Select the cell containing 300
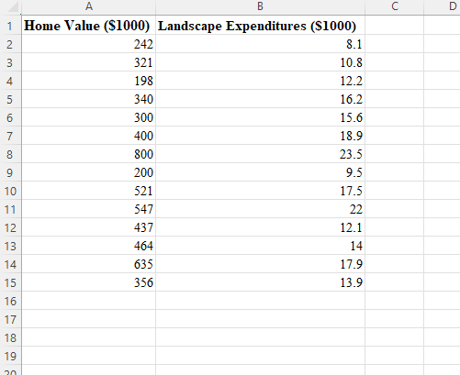460x375 pixels. point(89,117)
